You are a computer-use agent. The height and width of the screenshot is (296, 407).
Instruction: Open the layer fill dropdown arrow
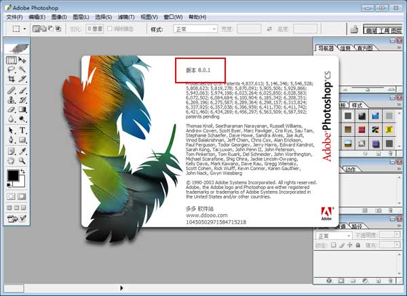click(397, 245)
